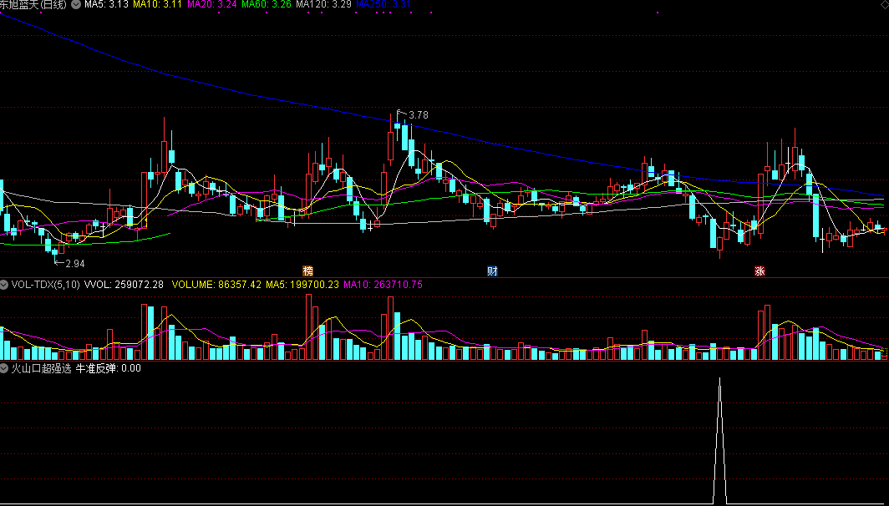Expand the 火山口超强选 indicator dropdown arrow
The height and width of the screenshot is (506, 889).
[x=5, y=367]
